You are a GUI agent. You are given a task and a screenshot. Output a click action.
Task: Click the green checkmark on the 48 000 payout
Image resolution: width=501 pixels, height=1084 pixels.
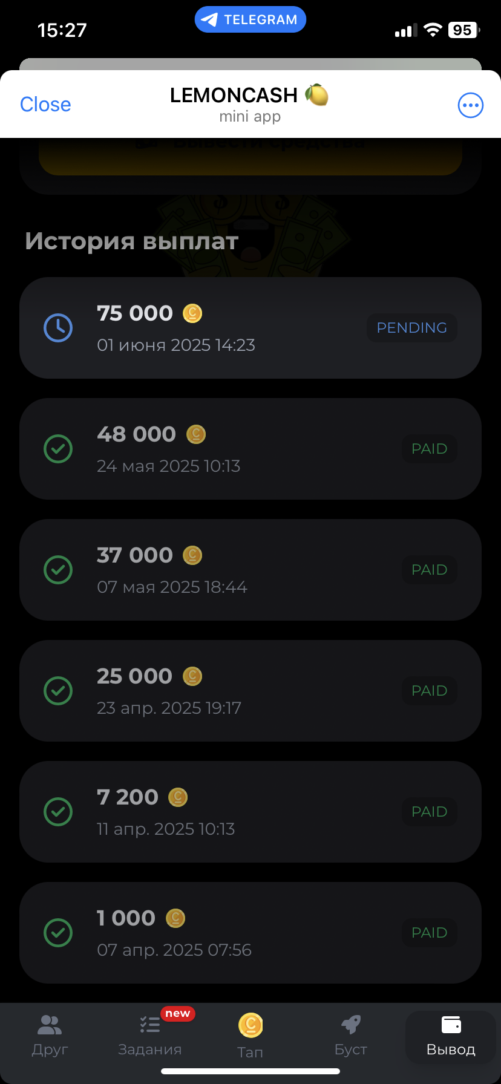point(58,449)
